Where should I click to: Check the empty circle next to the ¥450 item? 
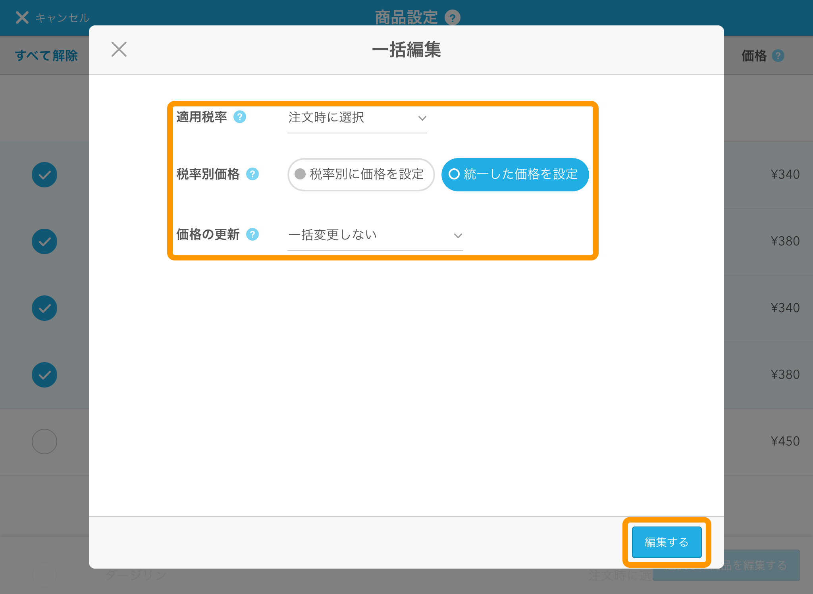(44, 441)
